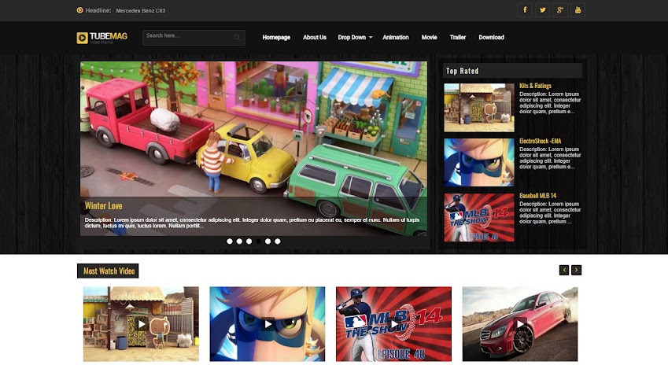668x365 pixels.
Task: Click the ElectroShock top rated thumbnail
Action: (479, 162)
